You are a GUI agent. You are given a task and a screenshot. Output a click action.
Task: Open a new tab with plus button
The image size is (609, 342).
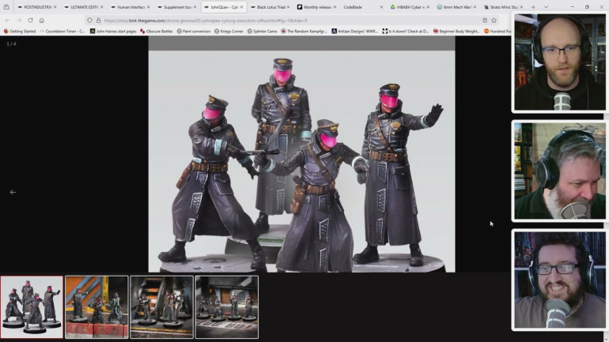tap(533, 7)
